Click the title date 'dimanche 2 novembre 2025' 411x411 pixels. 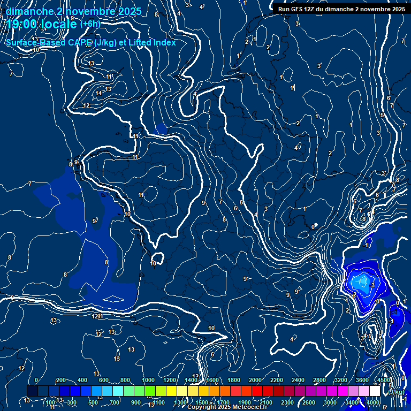point(74,11)
